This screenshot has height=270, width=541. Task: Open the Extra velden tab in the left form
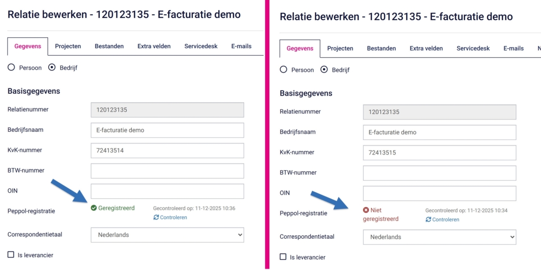(x=154, y=46)
